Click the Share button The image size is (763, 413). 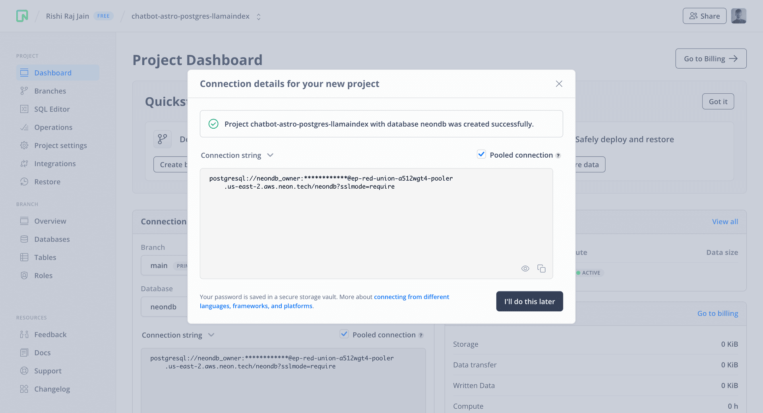704,16
